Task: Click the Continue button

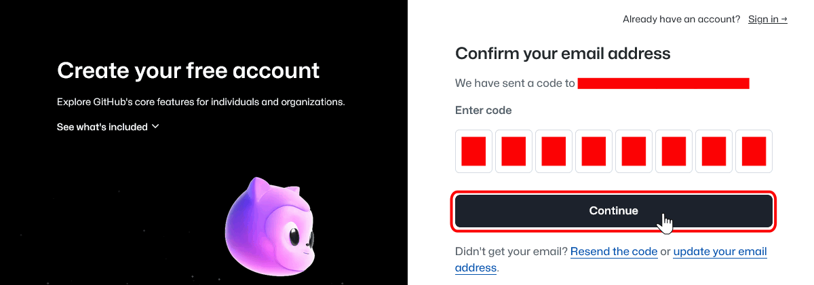Action: click(613, 211)
